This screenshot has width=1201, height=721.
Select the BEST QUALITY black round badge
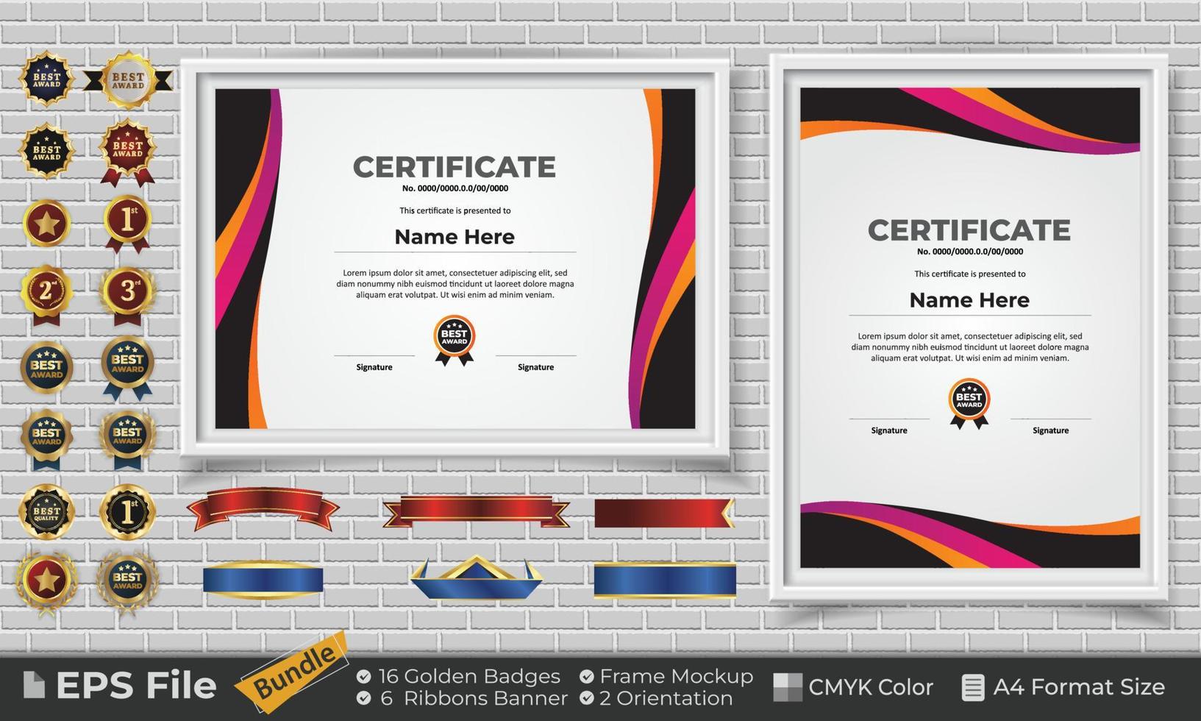46,505
